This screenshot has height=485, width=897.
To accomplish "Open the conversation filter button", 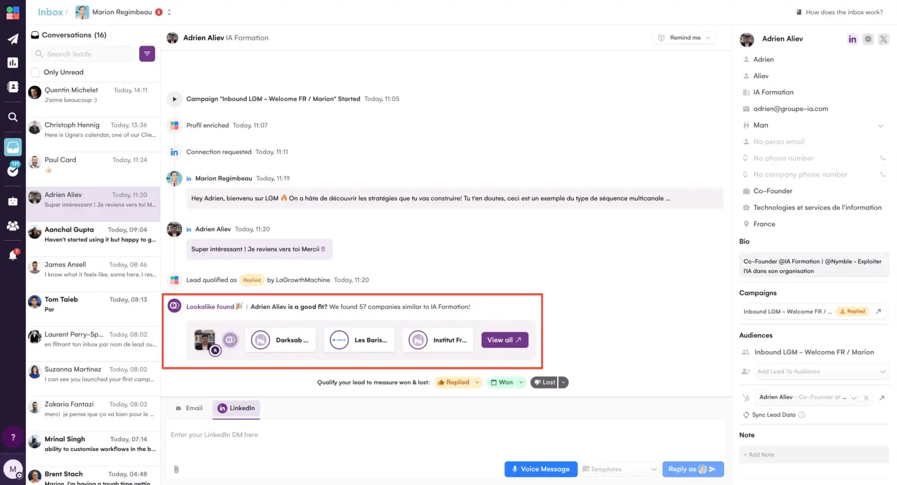I will (x=147, y=54).
